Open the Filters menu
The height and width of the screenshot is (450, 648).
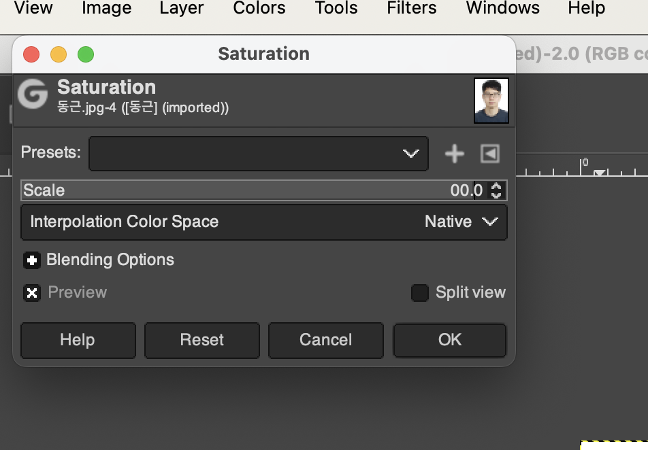412,8
